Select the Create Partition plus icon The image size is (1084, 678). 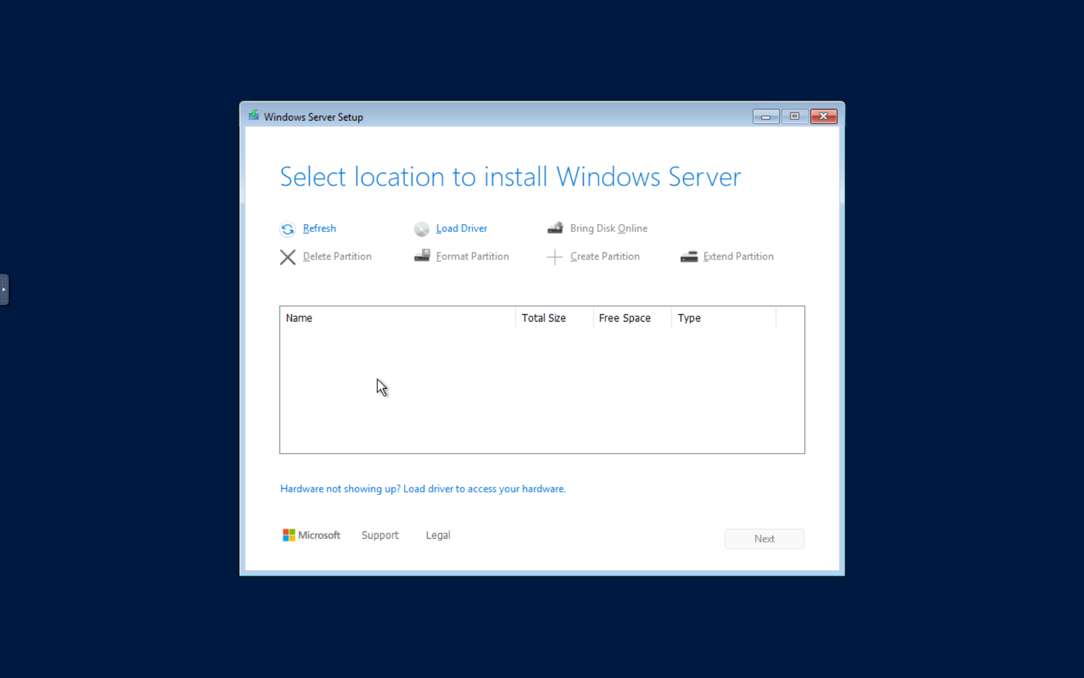[554, 257]
